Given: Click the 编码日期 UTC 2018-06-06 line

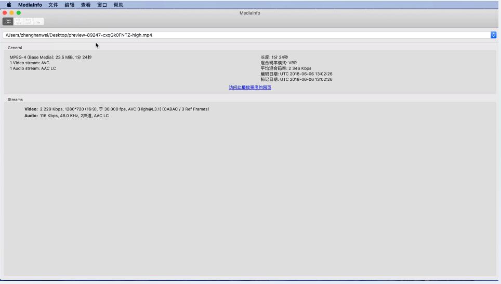Looking at the screenshot, I should point(297,74).
